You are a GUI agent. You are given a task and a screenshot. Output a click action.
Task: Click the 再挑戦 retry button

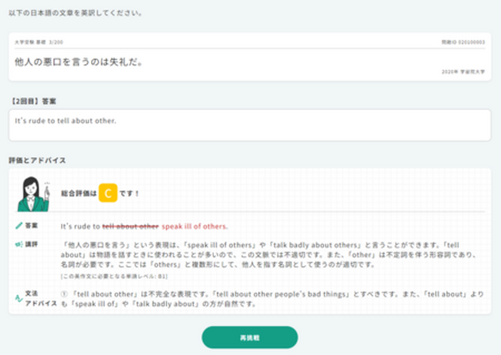(x=250, y=337)
